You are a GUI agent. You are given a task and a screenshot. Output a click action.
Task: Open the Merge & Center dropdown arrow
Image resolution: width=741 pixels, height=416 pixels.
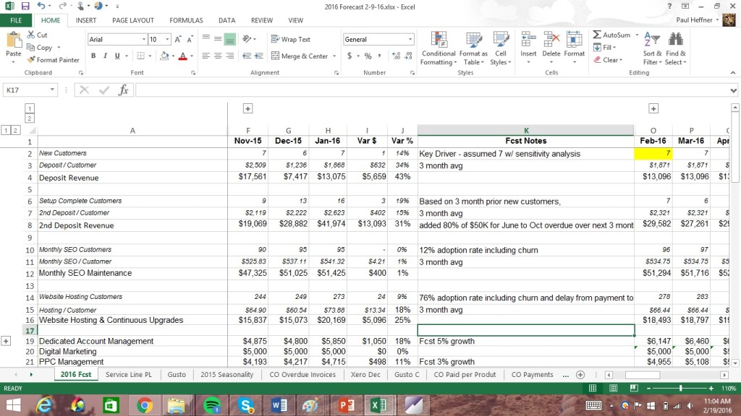(x=334, y=56)
